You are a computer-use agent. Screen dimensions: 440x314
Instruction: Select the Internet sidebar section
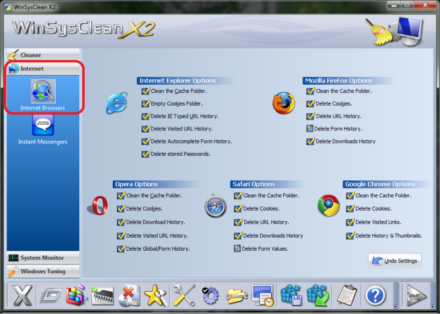coord(43,69)
